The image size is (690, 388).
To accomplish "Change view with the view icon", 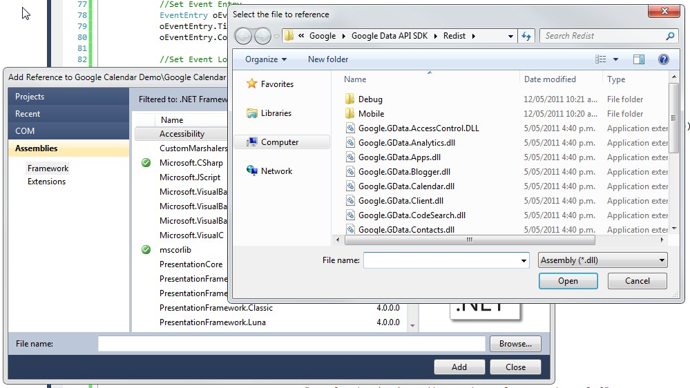I will (x=601, y=59).
